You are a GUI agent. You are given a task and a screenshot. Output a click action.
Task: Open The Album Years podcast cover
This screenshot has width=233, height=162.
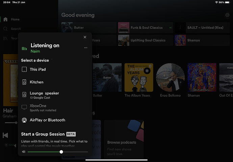[139, 77]
